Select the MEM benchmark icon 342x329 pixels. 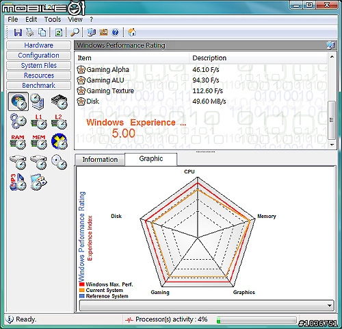tap(39, 142)
